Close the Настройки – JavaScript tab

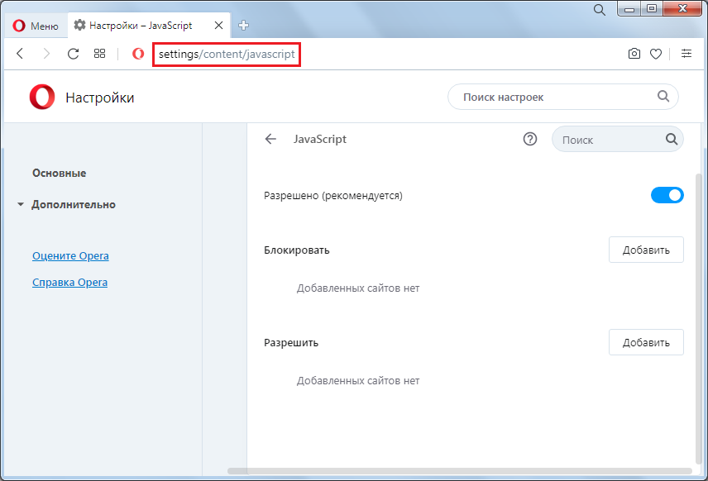(218, 26)
